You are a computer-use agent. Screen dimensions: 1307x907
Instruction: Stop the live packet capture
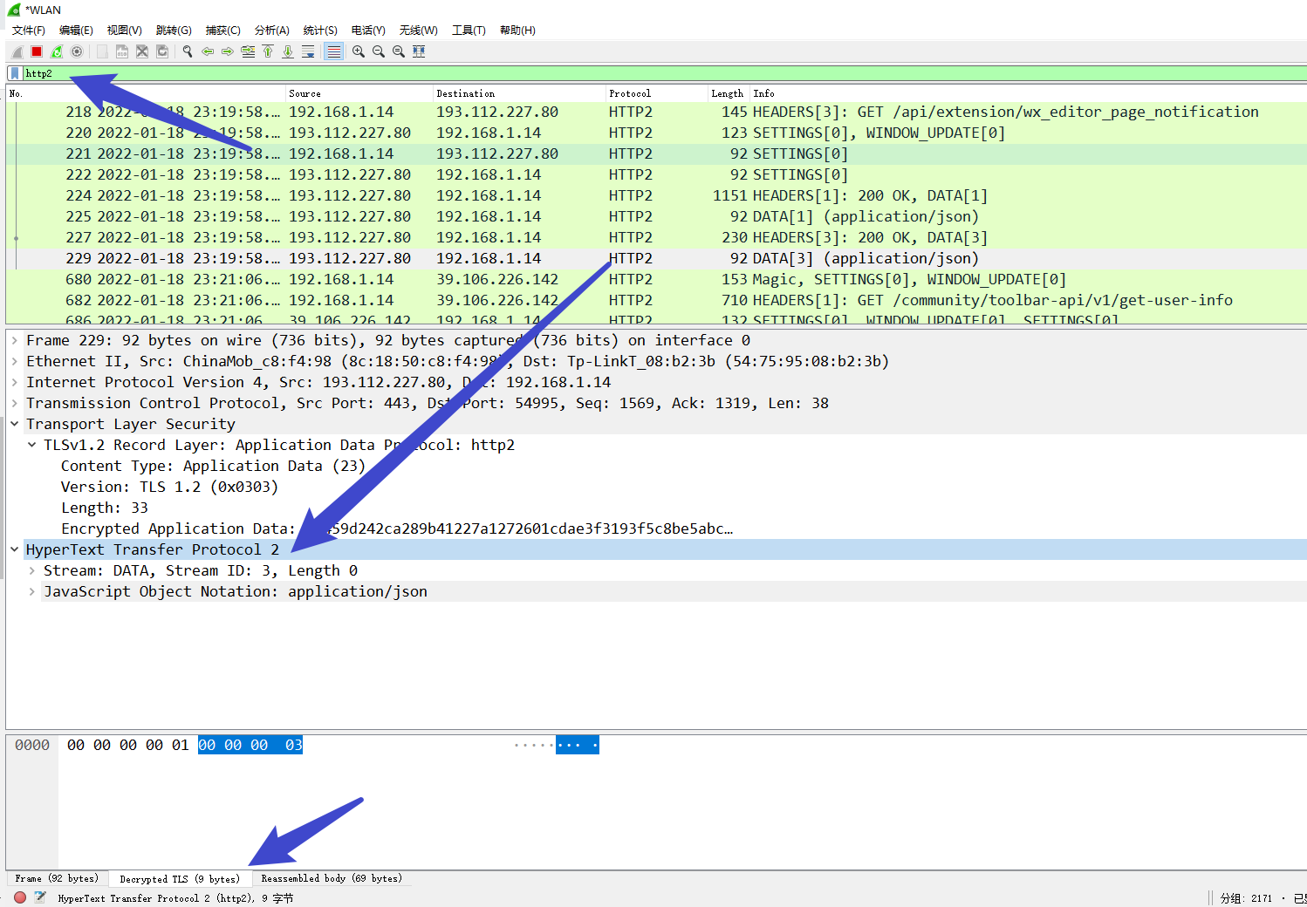click(x=36, y=51)
